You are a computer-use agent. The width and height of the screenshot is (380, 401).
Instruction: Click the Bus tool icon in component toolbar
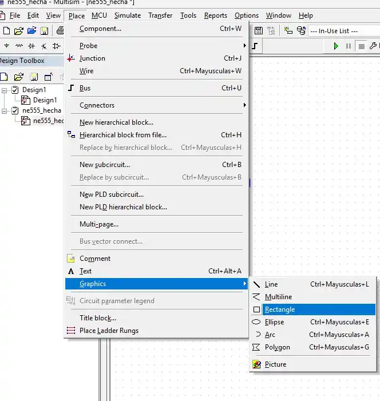point(255,46)
